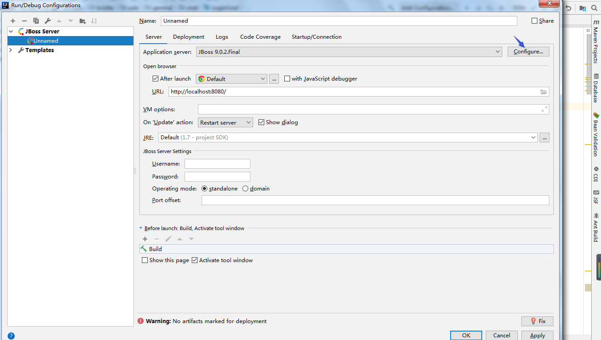Screen dimensions: 601x340
Task: Click the red warning icon
Action: [141, 321]
